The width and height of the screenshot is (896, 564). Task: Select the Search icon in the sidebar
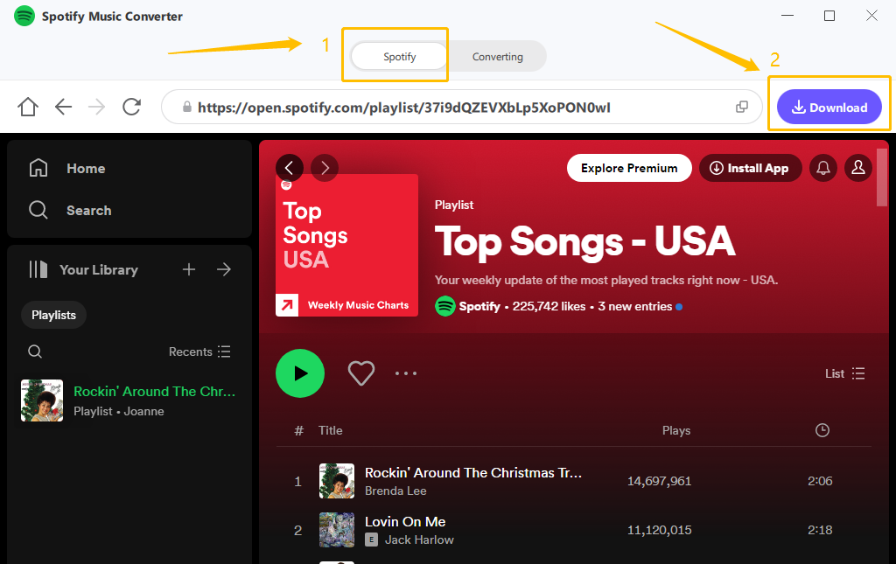coord(88,210)
